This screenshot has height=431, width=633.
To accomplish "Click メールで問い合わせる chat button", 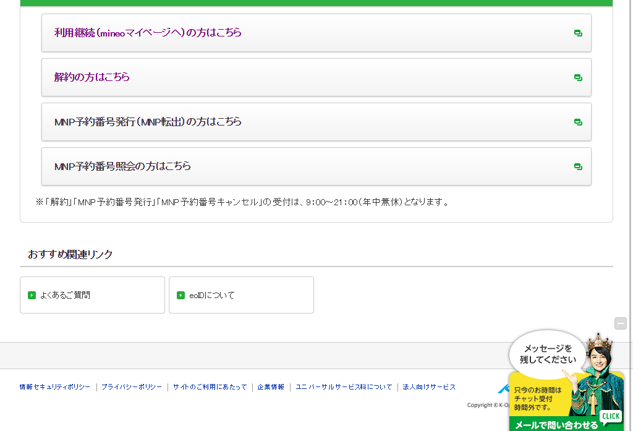I will tap(556, 425).
